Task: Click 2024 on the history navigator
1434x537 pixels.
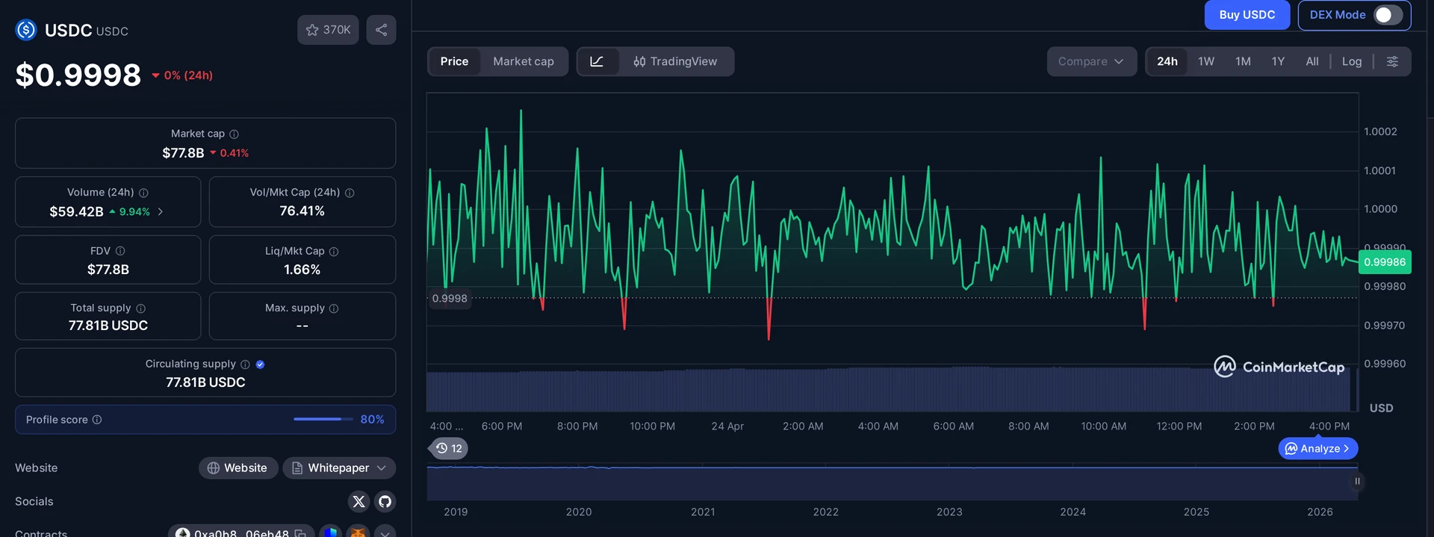Action: coord(1073,512)
